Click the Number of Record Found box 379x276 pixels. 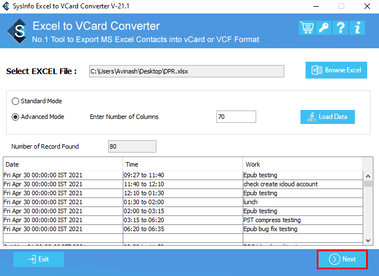pyautogui.click(x=132, y=146)
